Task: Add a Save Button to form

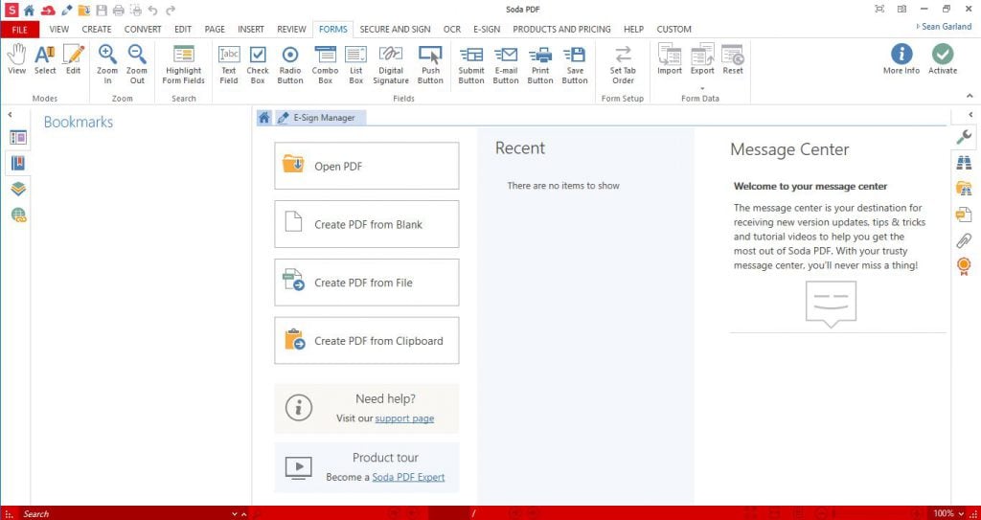Action: tap(575, 64)
